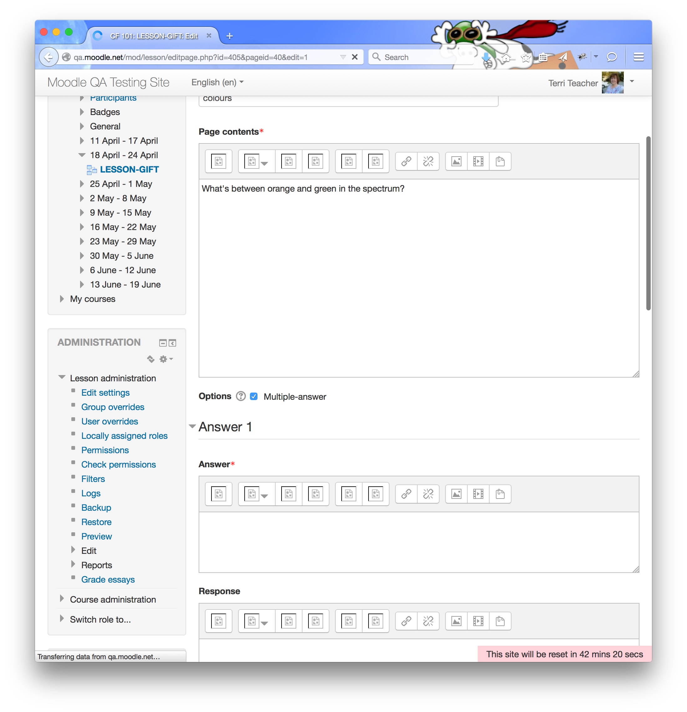
Task: Collapse the 18 April - 24 April section
Action: pyautogui.click(x=82, y=155)
